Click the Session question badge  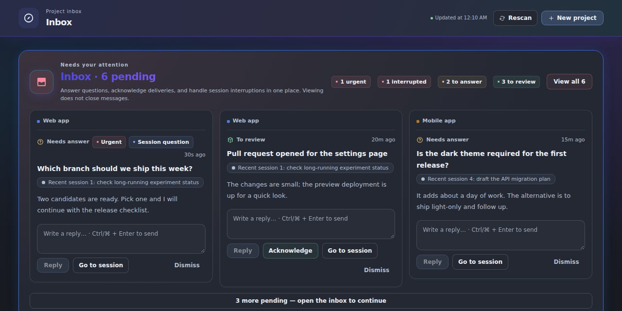[161, 142]
